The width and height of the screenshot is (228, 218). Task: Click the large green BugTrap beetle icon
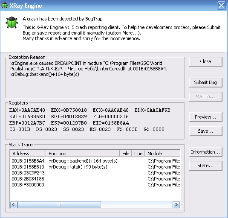click(12, 22)
